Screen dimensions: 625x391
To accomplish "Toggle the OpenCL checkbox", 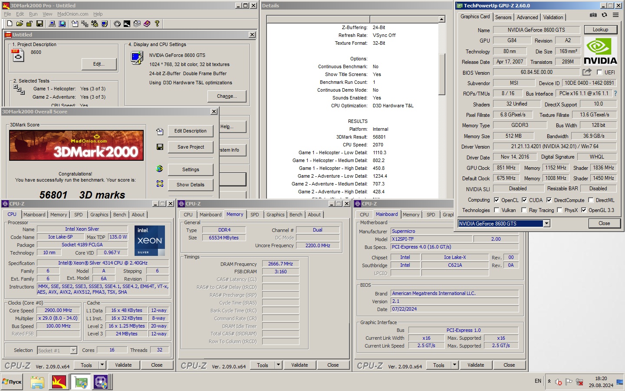I will point(497,200).
